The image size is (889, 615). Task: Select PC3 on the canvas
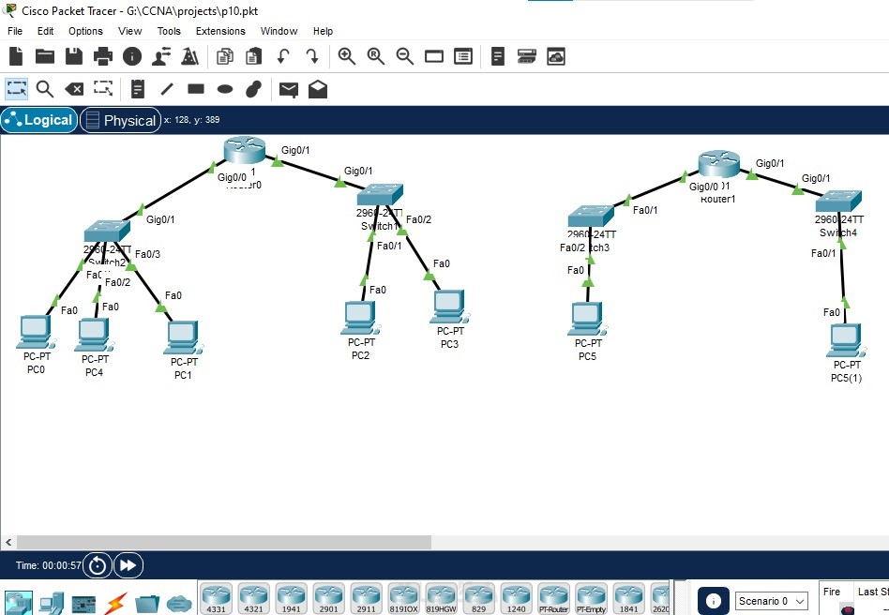pyautogui.click(x=449, y=307)
